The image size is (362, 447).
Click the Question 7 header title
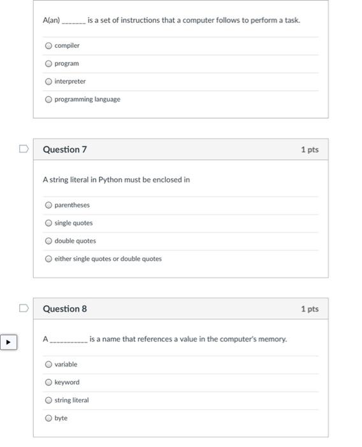pos(65,149)
